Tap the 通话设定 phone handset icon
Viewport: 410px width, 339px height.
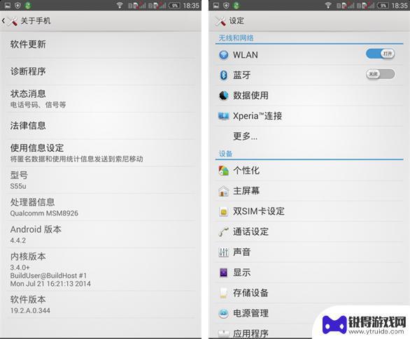pos(224,231)
